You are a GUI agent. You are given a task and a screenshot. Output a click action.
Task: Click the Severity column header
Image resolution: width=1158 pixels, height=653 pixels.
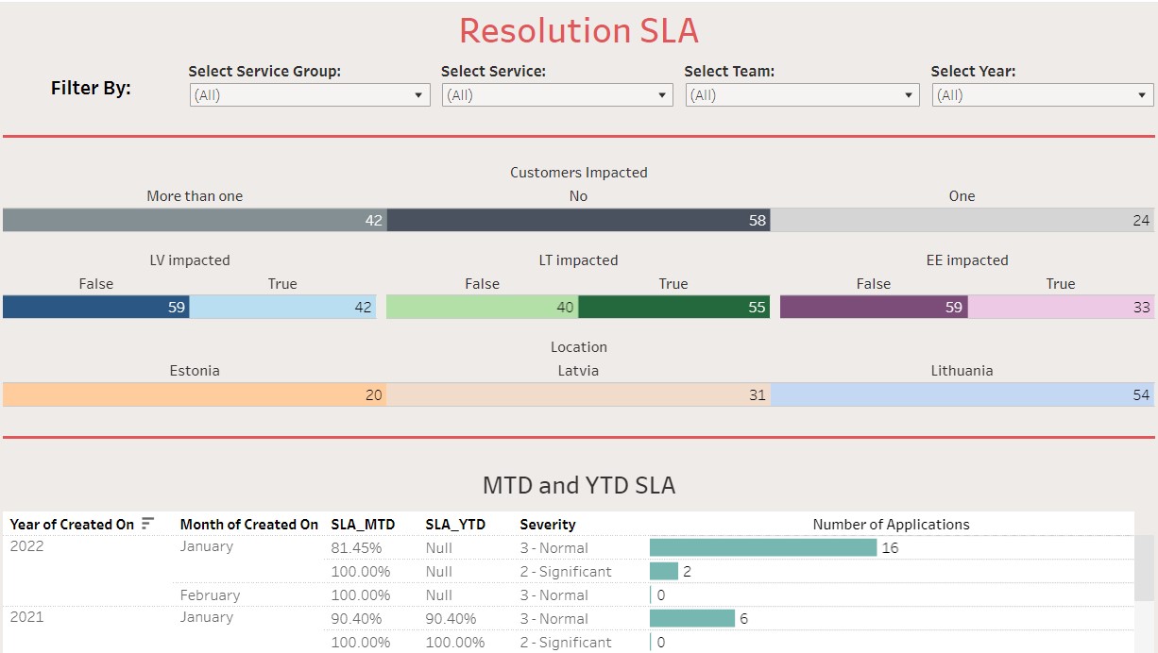(547, 525)
